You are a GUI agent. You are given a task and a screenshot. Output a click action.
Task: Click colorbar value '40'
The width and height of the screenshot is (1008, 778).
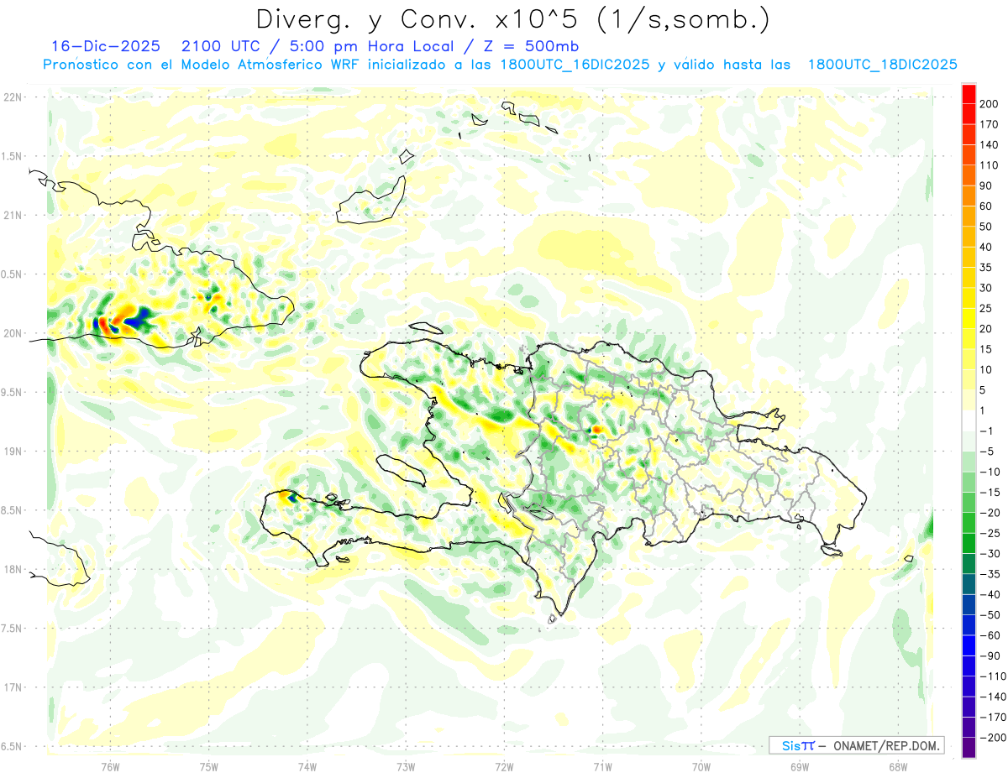pos(987,247)
